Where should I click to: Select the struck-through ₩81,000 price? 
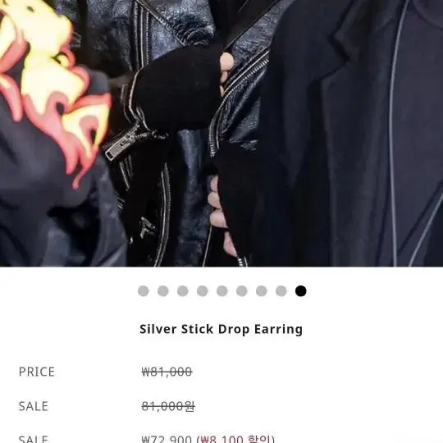[x=167, y=372]
